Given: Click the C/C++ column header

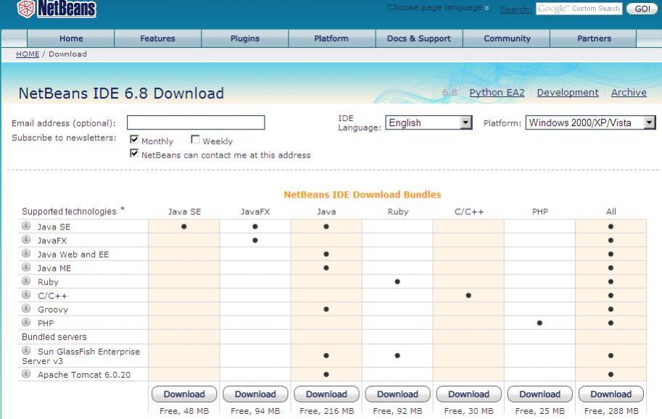Looking at the screenshot, I should pyautogui.click(x=468, y=211).
